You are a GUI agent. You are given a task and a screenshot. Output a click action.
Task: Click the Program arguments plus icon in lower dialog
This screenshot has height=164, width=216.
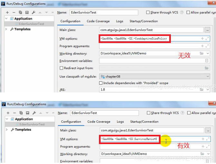pyautogui.click(x=203, y=146)
